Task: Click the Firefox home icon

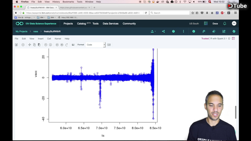Action: [x=212, y=13]
